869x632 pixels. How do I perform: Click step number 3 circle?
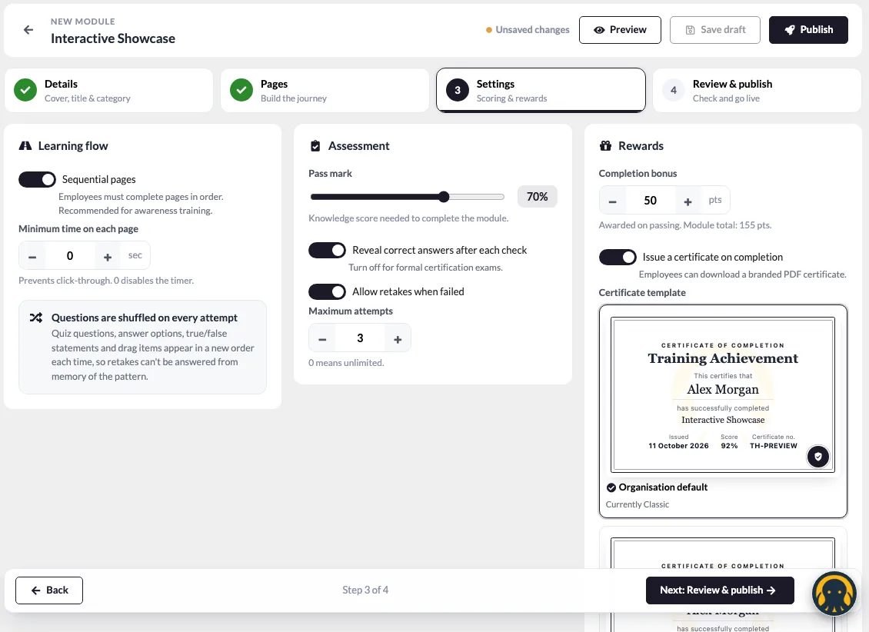(x=458, y=90)
